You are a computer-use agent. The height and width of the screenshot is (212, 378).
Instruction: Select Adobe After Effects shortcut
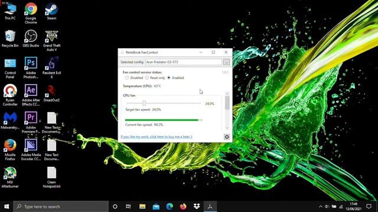(x=31, y=95)
